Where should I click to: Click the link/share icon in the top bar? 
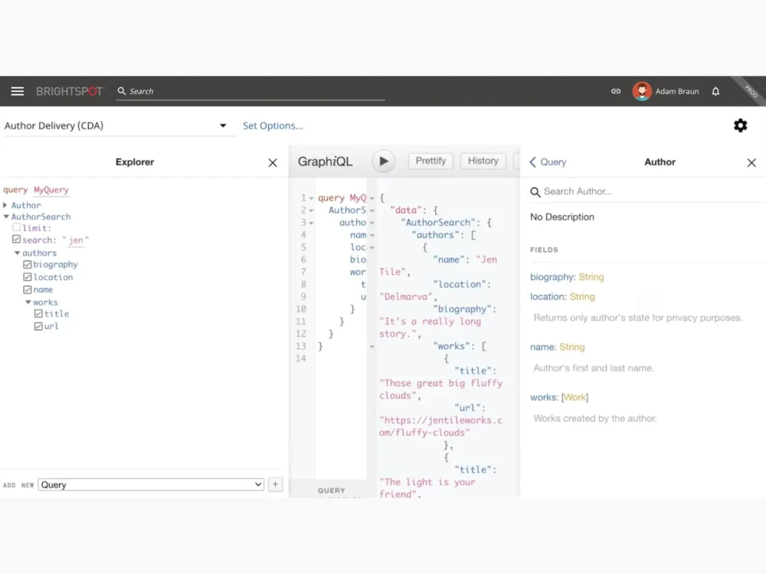[x=615, y=90]
